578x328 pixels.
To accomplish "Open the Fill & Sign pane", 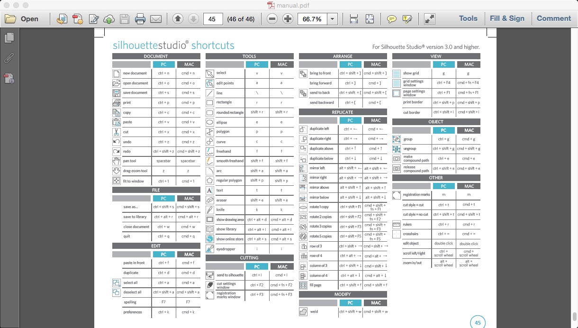I will pos(507,18).
